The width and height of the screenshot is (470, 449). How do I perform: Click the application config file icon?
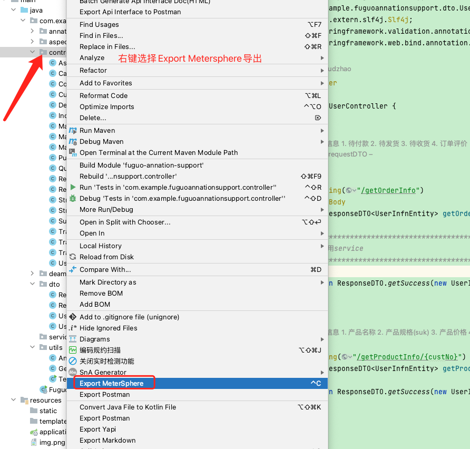(34, 432)
